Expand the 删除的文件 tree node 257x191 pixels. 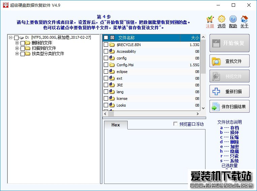(x=17, y=43)
